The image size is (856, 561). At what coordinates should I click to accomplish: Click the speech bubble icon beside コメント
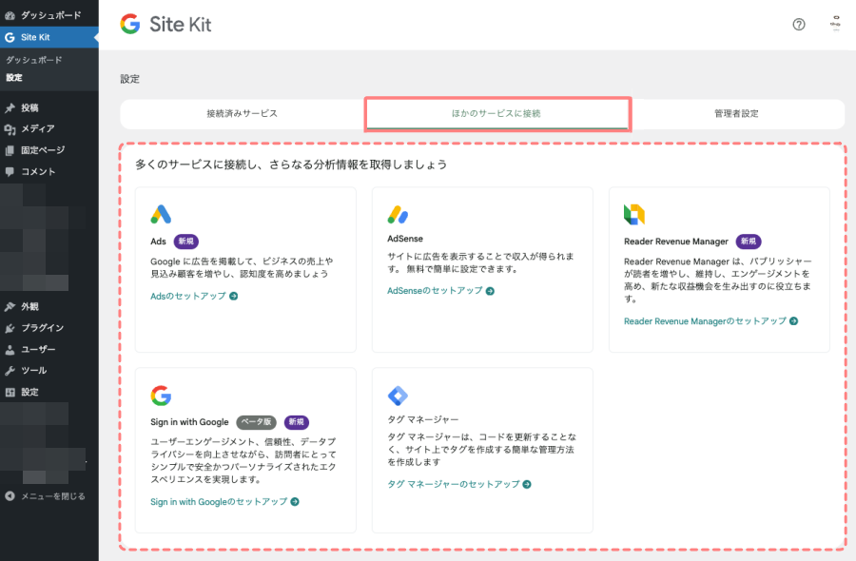pyautogui.click(x=10, y=171)
